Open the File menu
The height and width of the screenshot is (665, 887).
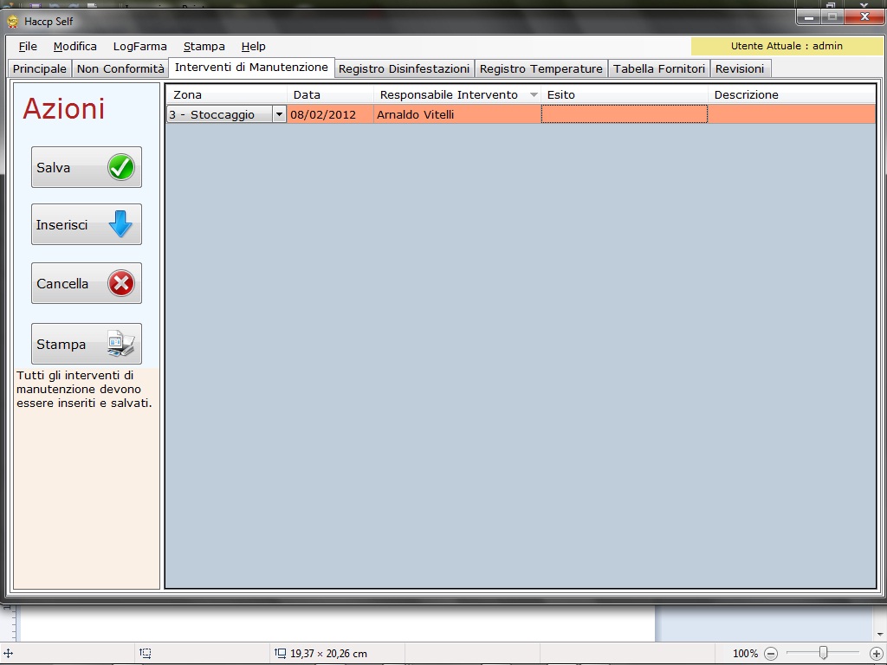28,47
